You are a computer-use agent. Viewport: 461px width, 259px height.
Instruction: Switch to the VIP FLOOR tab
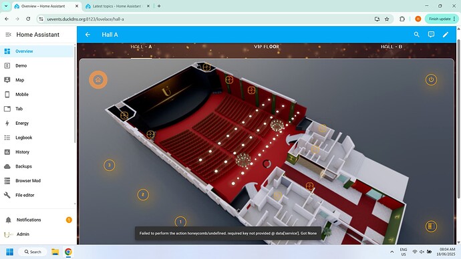(267, 47)
